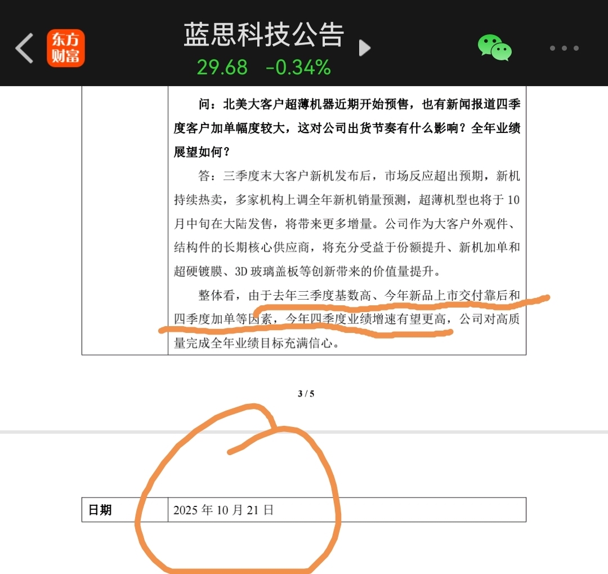Tap the back arrow
The image size is (608, 574).
[x=24, y=48]
